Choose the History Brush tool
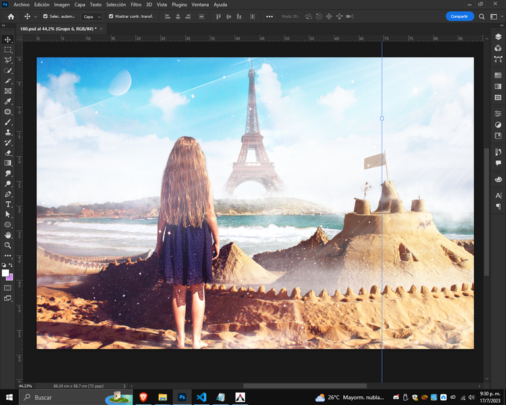 tap(8, 142)
